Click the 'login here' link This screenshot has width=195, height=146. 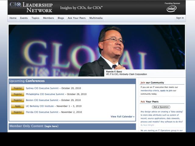pos(51,126)
